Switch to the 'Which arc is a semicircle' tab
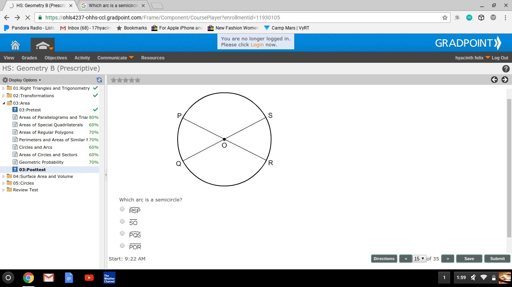 pos(112,6)
